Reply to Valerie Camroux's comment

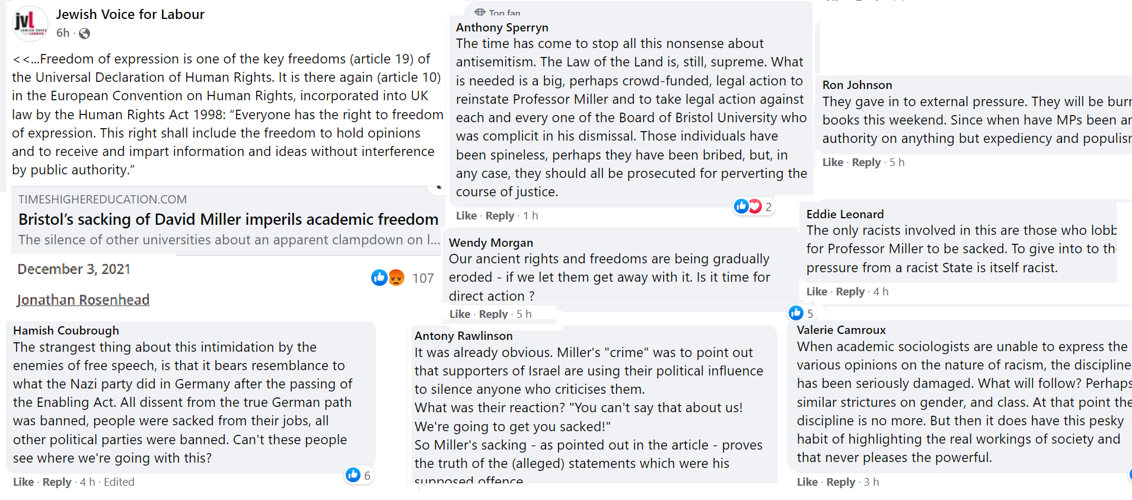click(840, 482)
